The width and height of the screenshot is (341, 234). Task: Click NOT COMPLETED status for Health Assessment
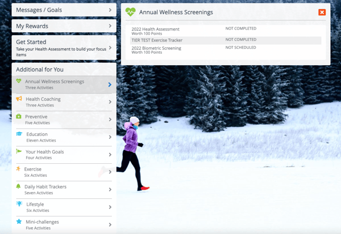pyautogui.click(x=241, y=28)
